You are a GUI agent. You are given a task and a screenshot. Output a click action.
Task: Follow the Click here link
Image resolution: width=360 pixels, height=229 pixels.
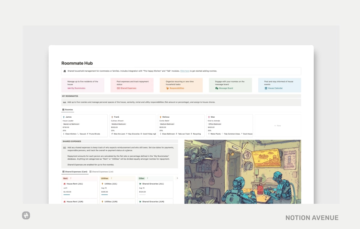point(185,71)
